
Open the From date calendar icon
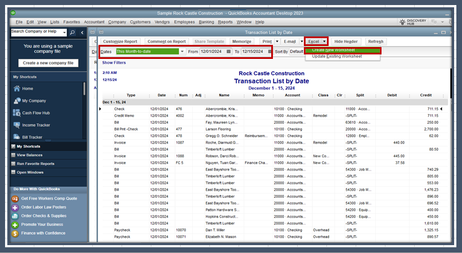[x=228, y=52]
